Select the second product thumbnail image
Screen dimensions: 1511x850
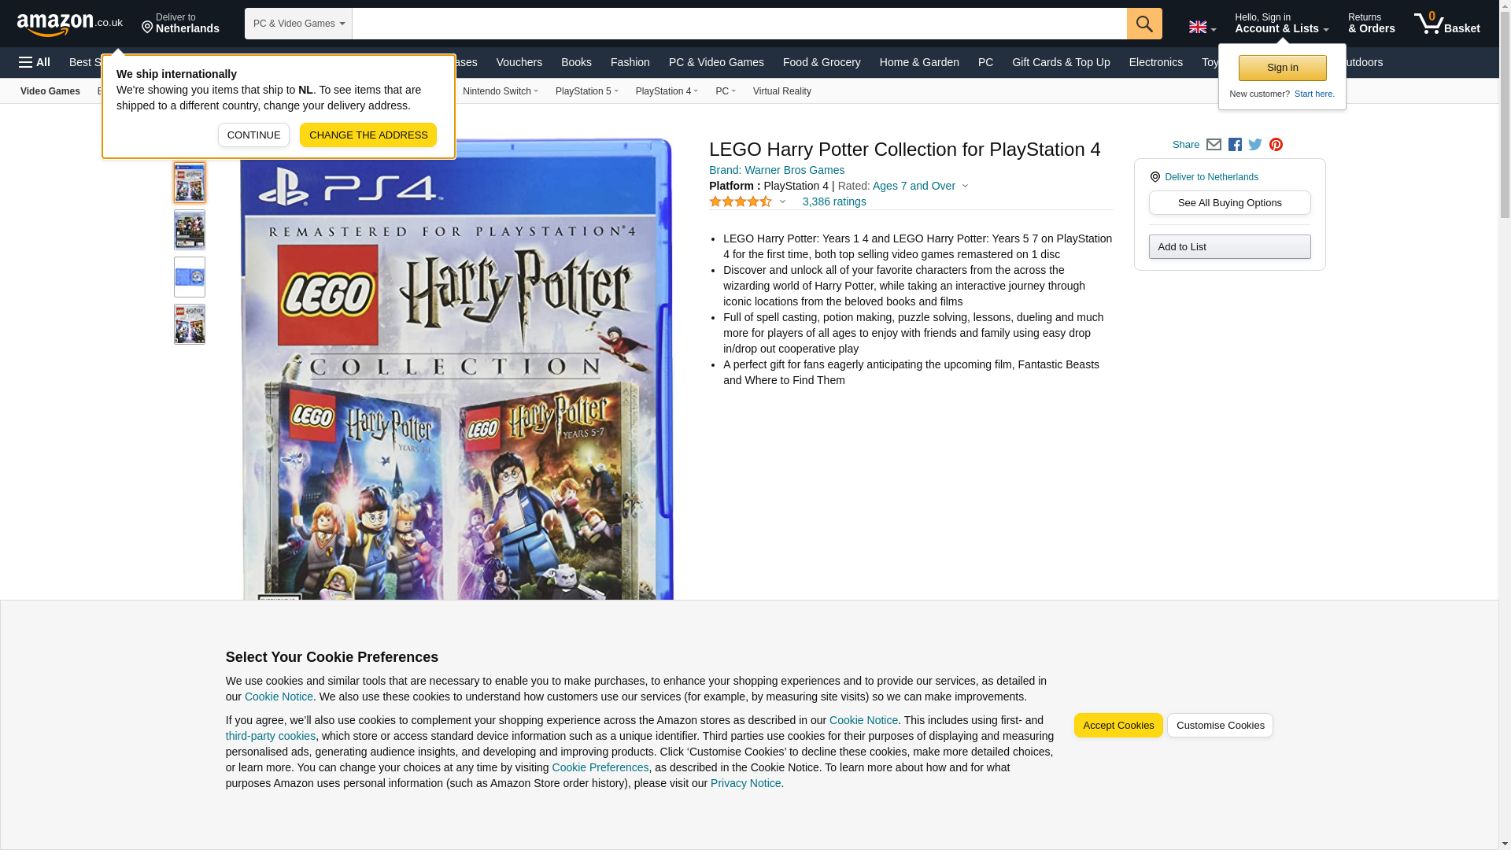tap(190, 230)
